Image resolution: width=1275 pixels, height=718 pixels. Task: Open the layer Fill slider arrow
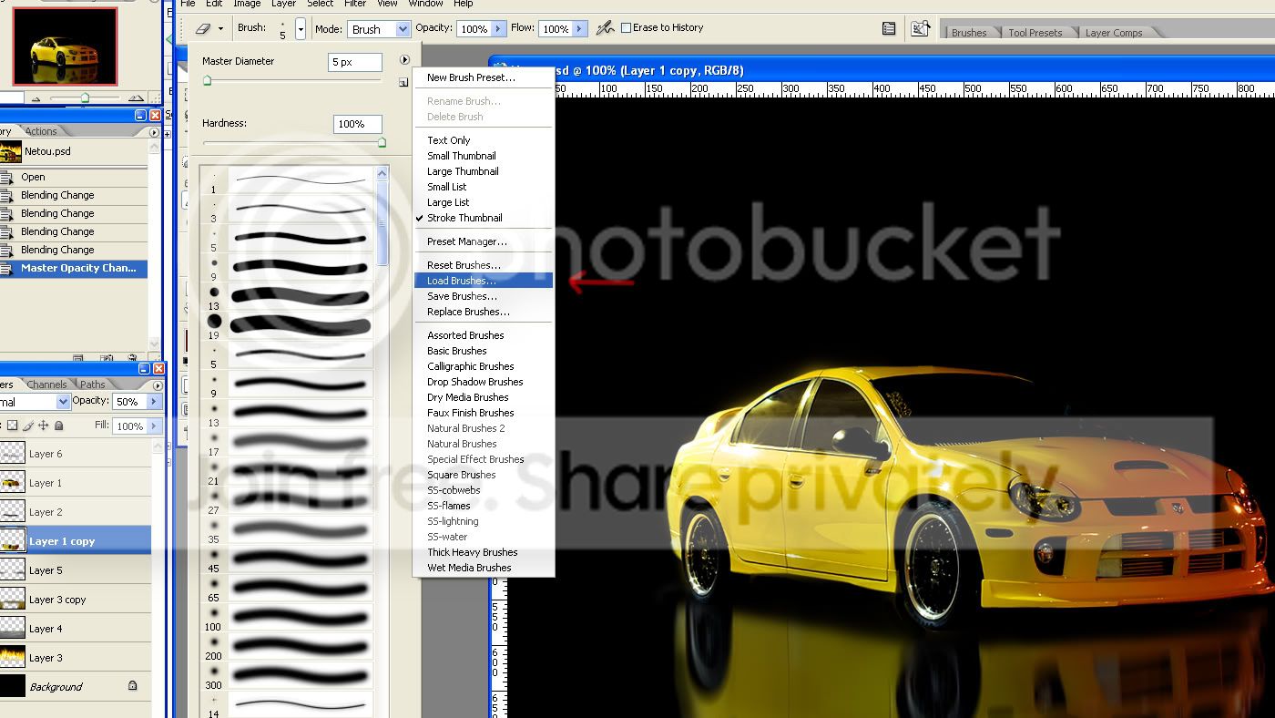pos(152,426)
